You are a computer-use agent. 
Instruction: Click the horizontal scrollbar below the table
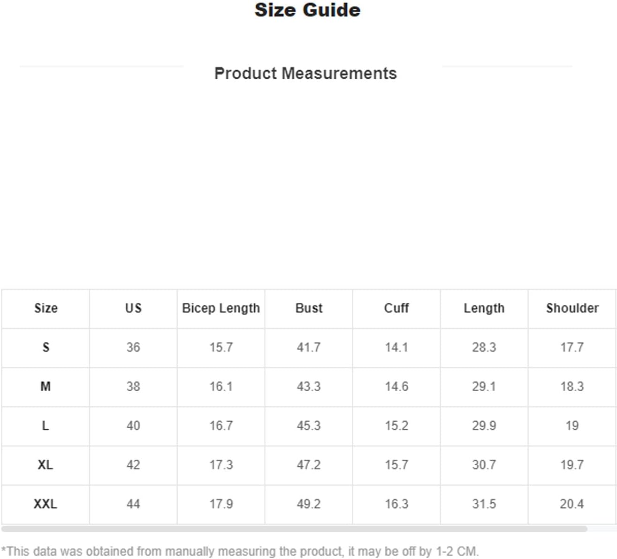pyautogui.click(x=294, y=529)
